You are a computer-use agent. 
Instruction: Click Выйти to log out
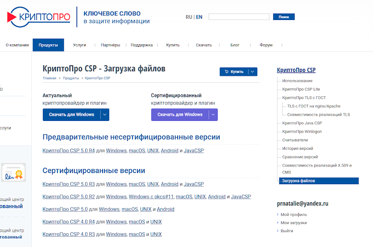[x=287, y=231]
